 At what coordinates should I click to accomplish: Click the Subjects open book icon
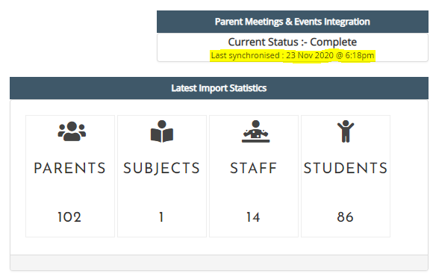tap(162, 131)
